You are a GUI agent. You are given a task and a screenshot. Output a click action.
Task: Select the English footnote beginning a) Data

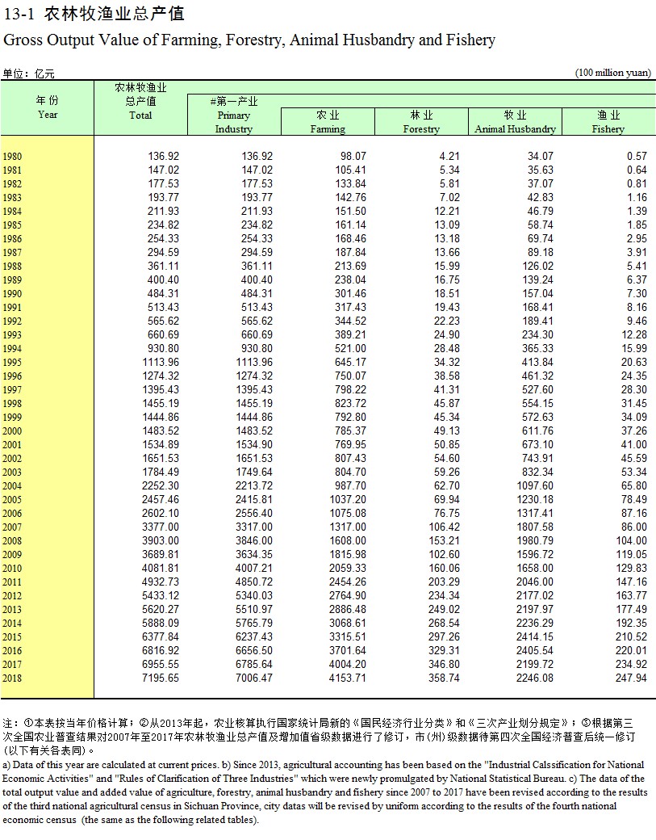[324, 792]
